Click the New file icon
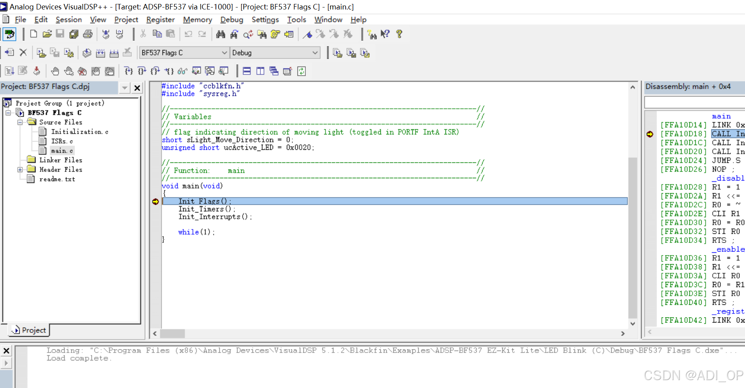 (x=34, y=34)
